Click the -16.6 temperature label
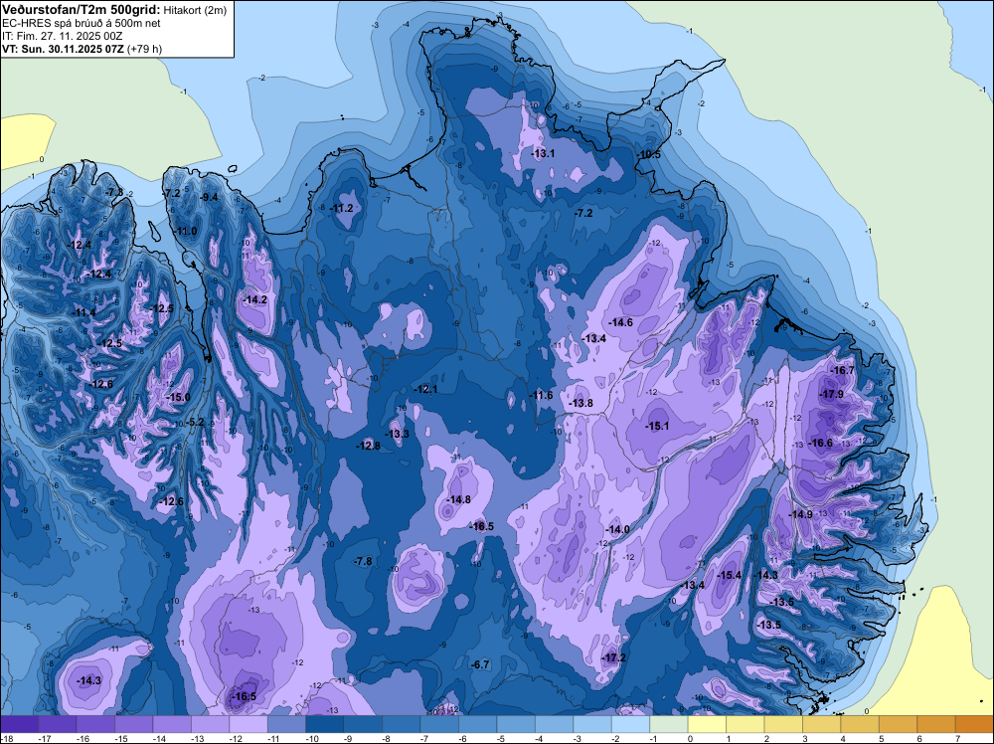The image size is (994, 744). click(821, 443)
